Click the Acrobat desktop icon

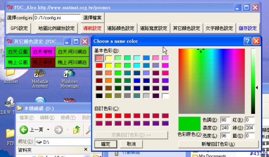pos(11,76)
